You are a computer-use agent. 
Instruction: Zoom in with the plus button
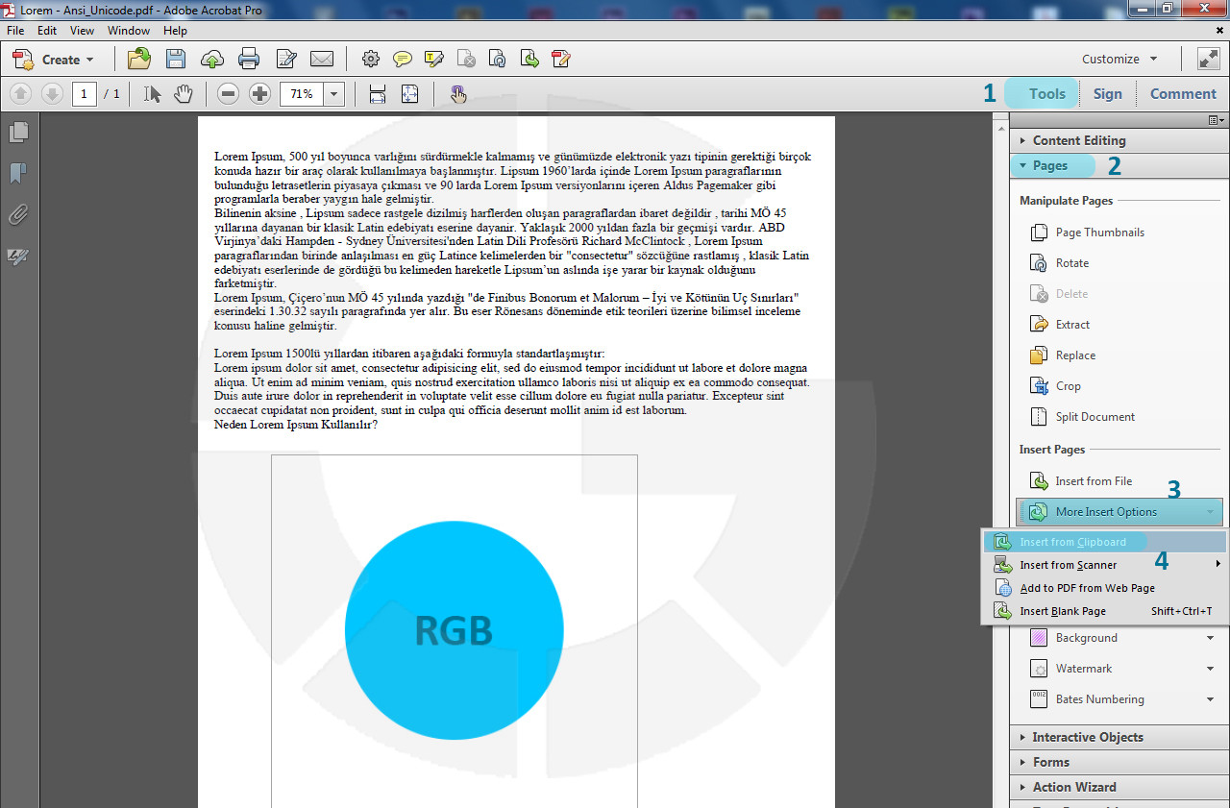(259, 93)
